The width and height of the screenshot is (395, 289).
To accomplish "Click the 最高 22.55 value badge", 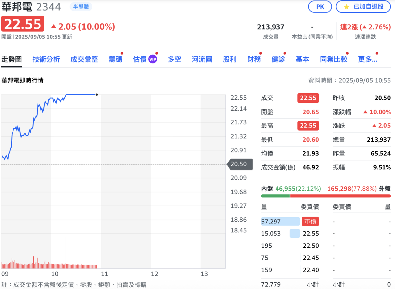I will click(308, 126).
